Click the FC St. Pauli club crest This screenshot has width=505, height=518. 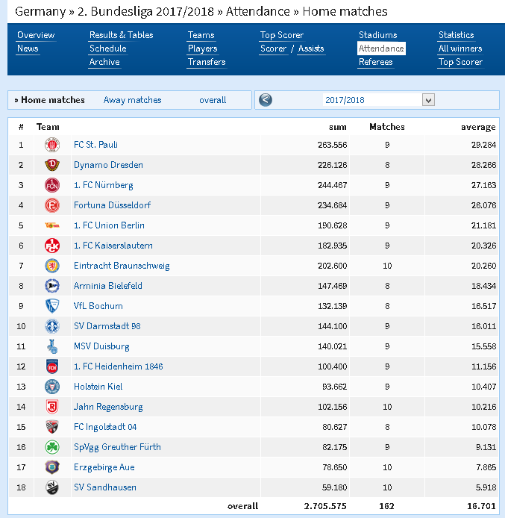(x=52, y=145)
